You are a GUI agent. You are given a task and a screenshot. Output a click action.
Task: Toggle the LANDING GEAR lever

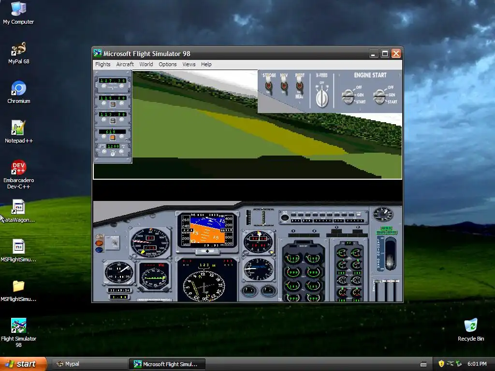391,254
